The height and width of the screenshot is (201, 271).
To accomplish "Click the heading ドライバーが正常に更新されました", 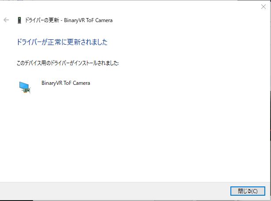I will (62, 42).
